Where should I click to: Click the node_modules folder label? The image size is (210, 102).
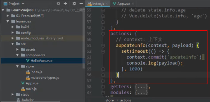pos(32,38)
